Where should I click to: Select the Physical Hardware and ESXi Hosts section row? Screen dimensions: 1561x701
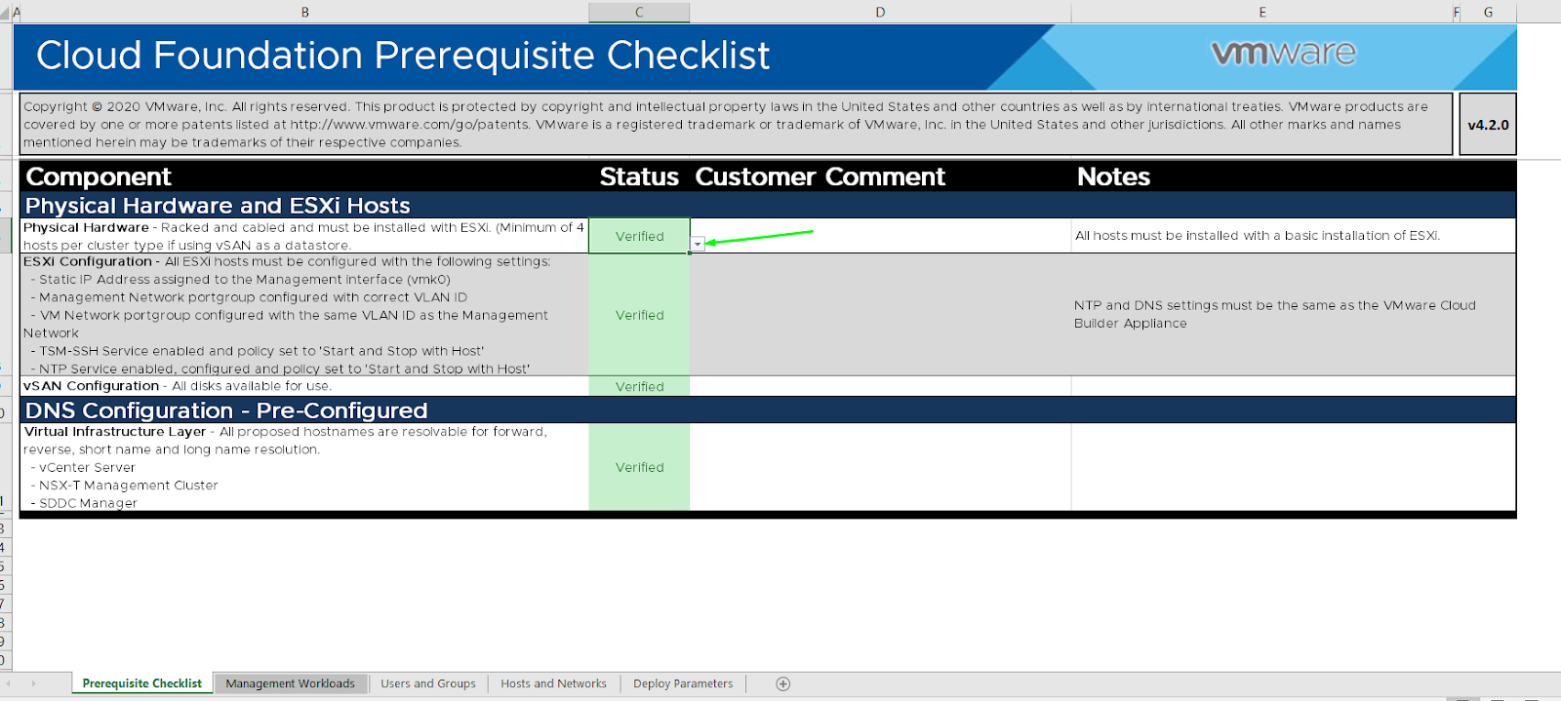[x=768, y=205]
